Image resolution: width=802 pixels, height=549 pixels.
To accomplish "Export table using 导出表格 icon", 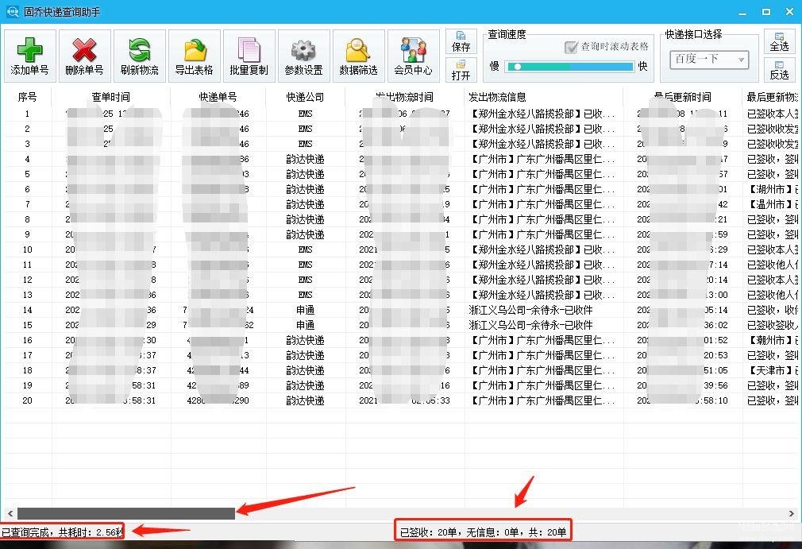I will click(194, 56).
